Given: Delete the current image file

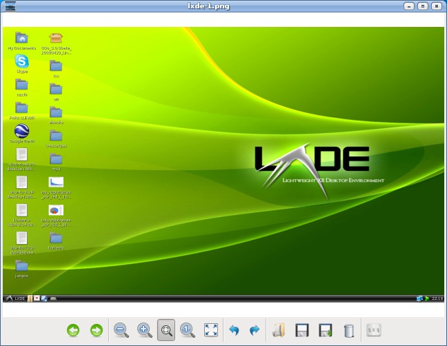Looking at the screenshot, I should click(x=349, y=331).
